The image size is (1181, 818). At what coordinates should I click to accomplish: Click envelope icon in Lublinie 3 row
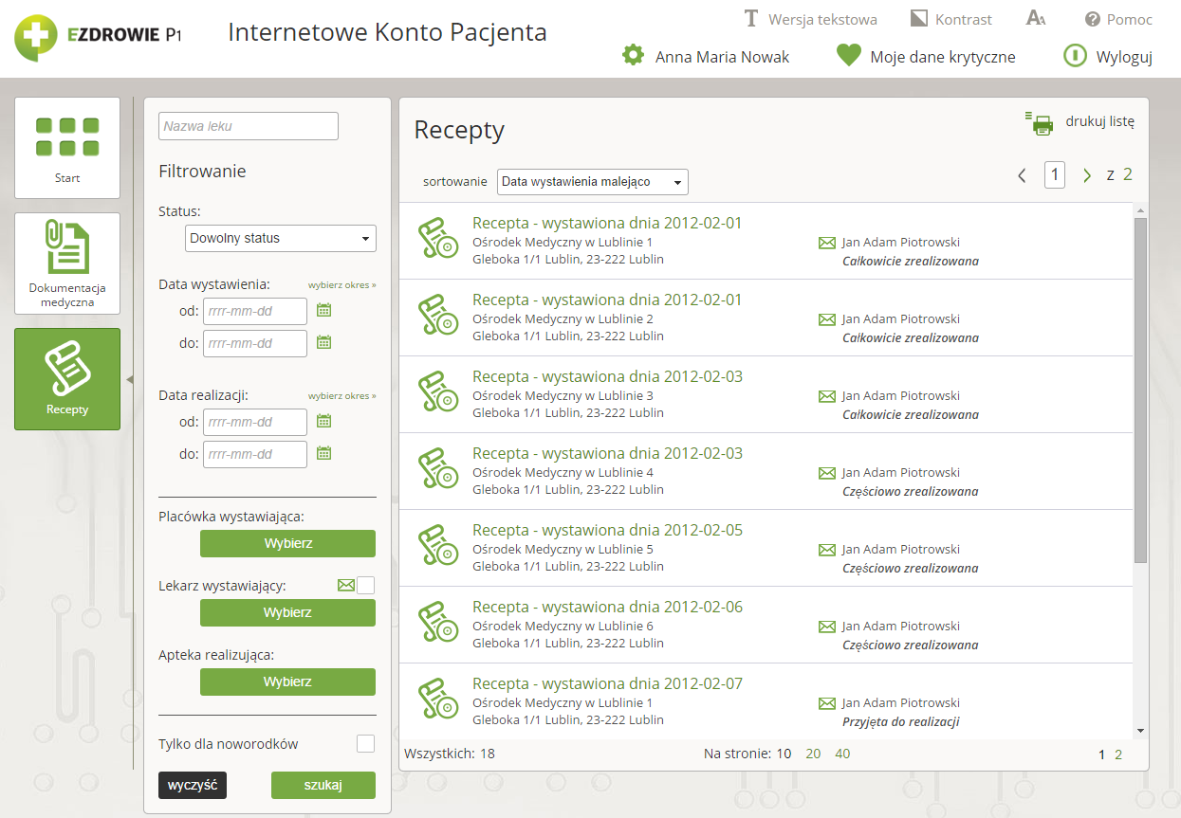826,396
